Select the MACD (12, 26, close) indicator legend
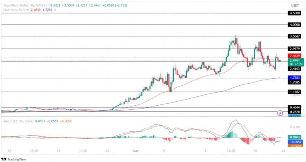306x162 pixels. pos(18,121)
